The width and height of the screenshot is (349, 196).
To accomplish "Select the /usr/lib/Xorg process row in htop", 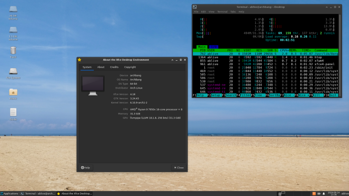I will [x=266, y=54].
